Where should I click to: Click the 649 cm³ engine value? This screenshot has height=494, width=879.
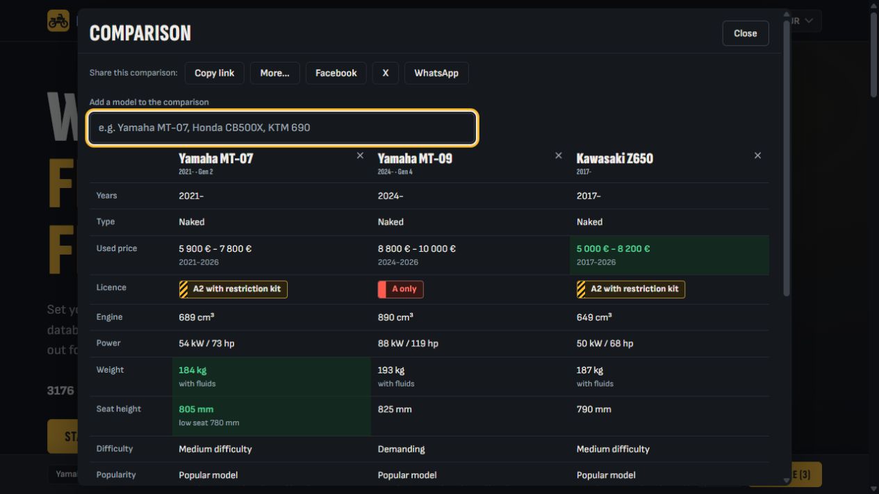click(x=594, y=317)
